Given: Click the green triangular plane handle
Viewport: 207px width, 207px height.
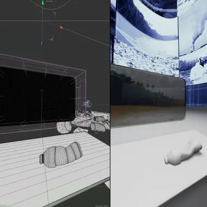Looking at the screenshot, I should click(51, 39).
